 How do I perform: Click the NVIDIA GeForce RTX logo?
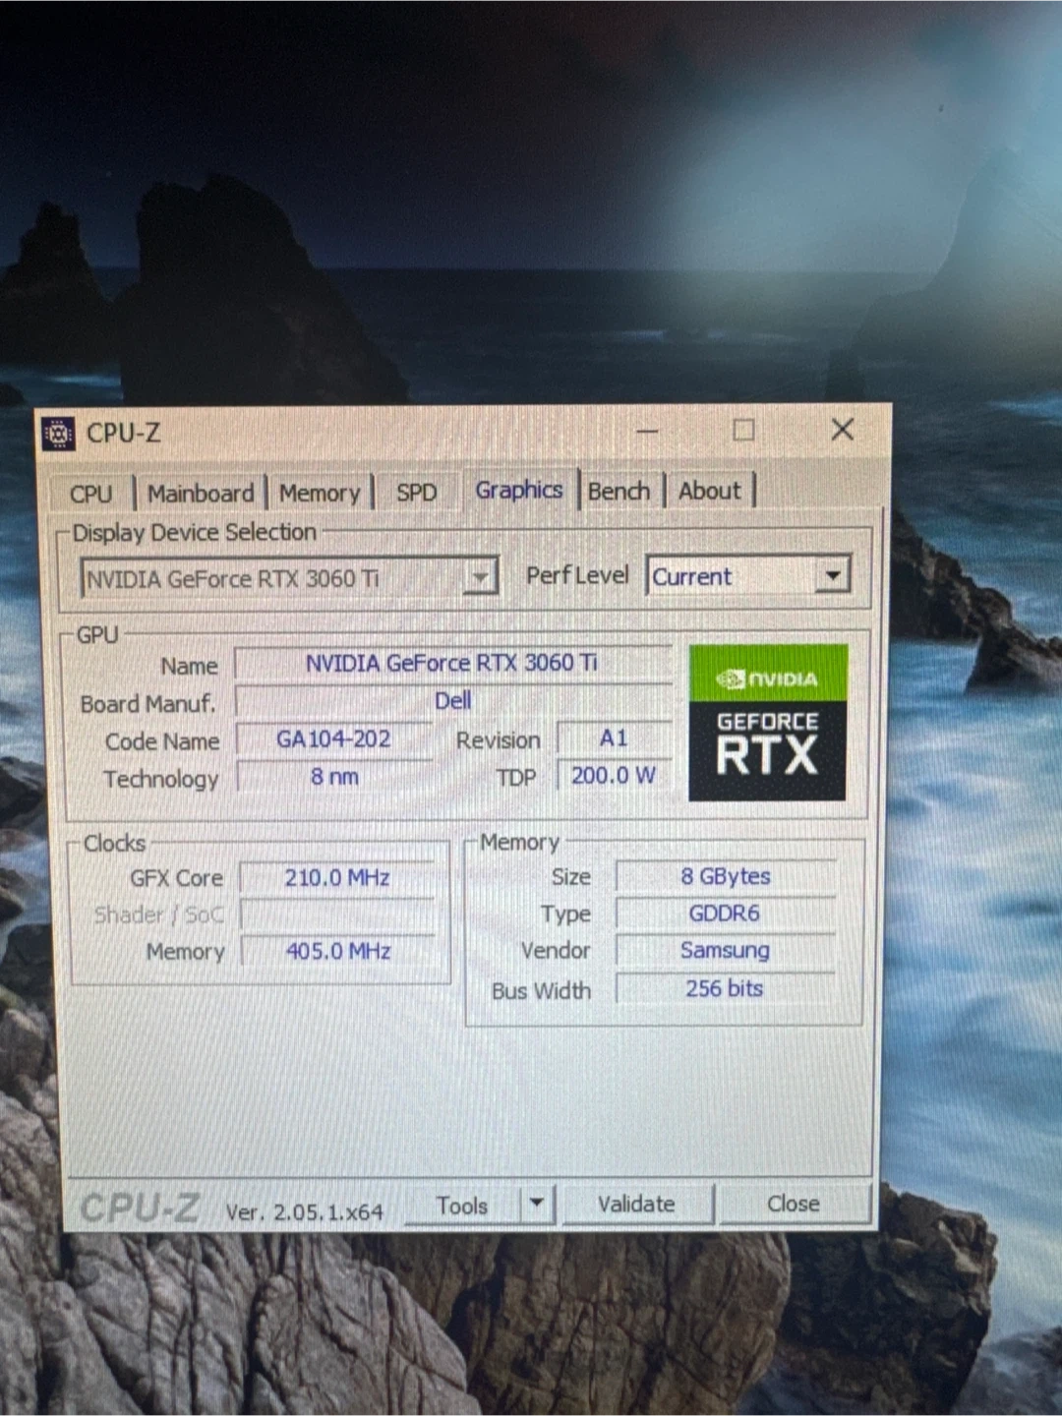768,722
